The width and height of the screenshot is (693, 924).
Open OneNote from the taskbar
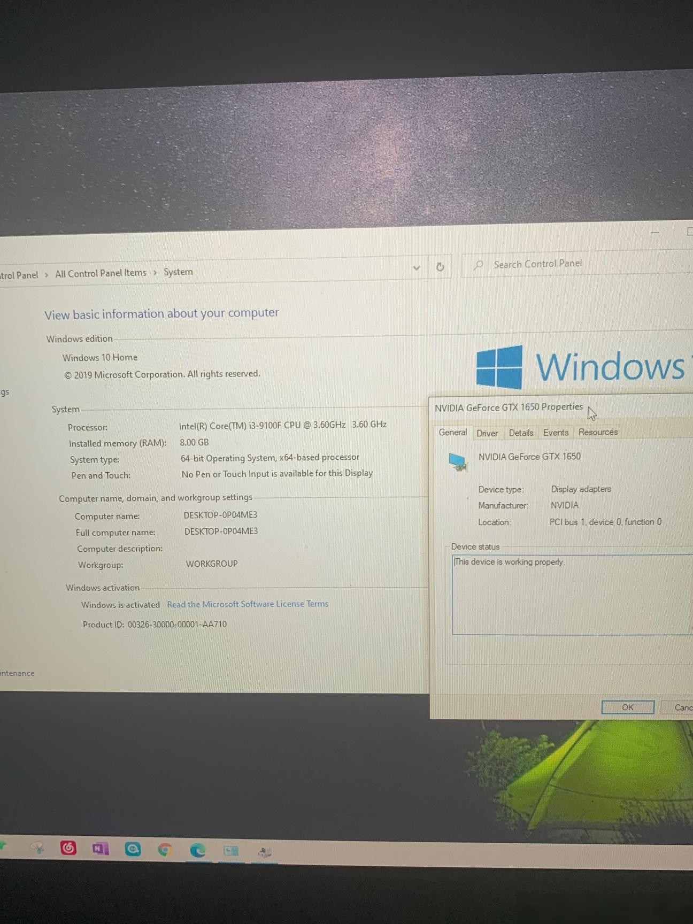100,848
